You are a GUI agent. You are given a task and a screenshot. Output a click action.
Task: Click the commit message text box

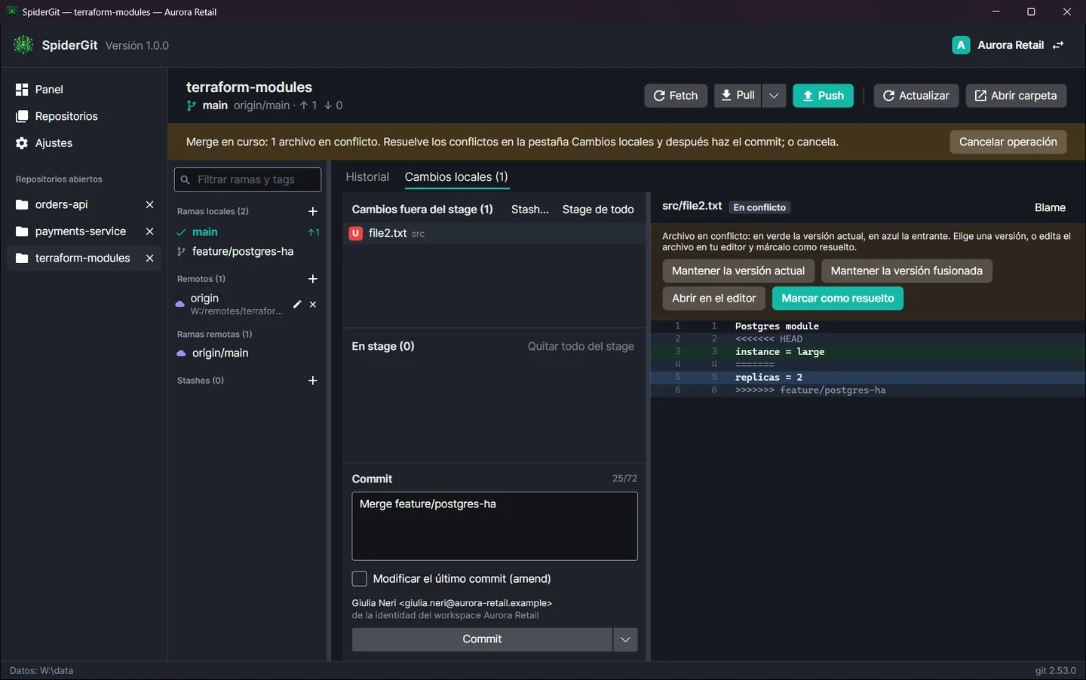coord(495,526)
